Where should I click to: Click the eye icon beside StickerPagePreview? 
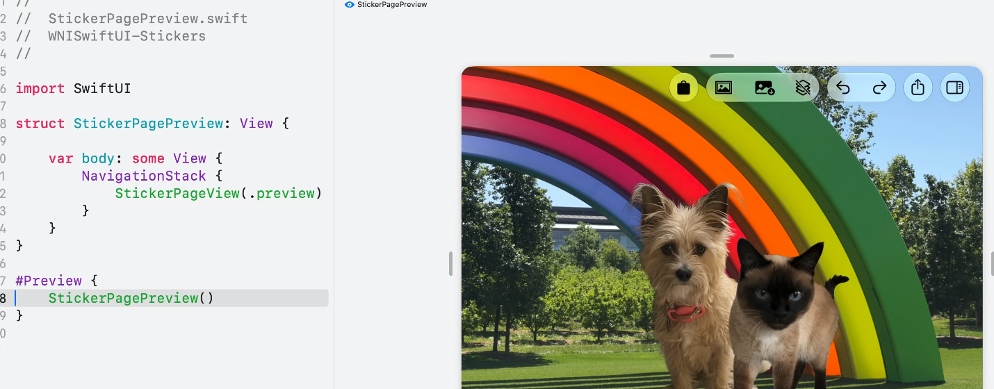pyautogui.click(x=350, y=4)
